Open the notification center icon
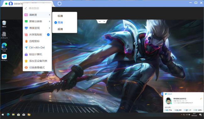 pyautogui.click(x=200, y=115)
